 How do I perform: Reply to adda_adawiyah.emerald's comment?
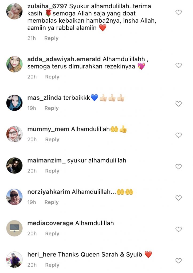[52, 77]
